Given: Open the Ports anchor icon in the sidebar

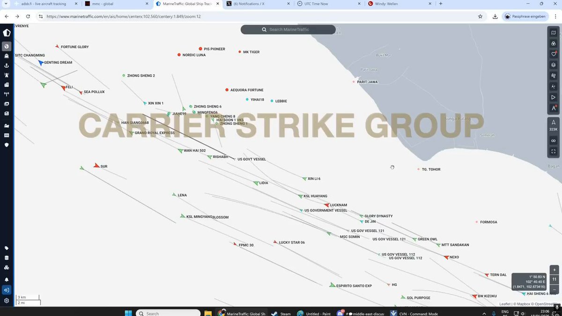Looking at the screenshot, I should coord(7,65).
